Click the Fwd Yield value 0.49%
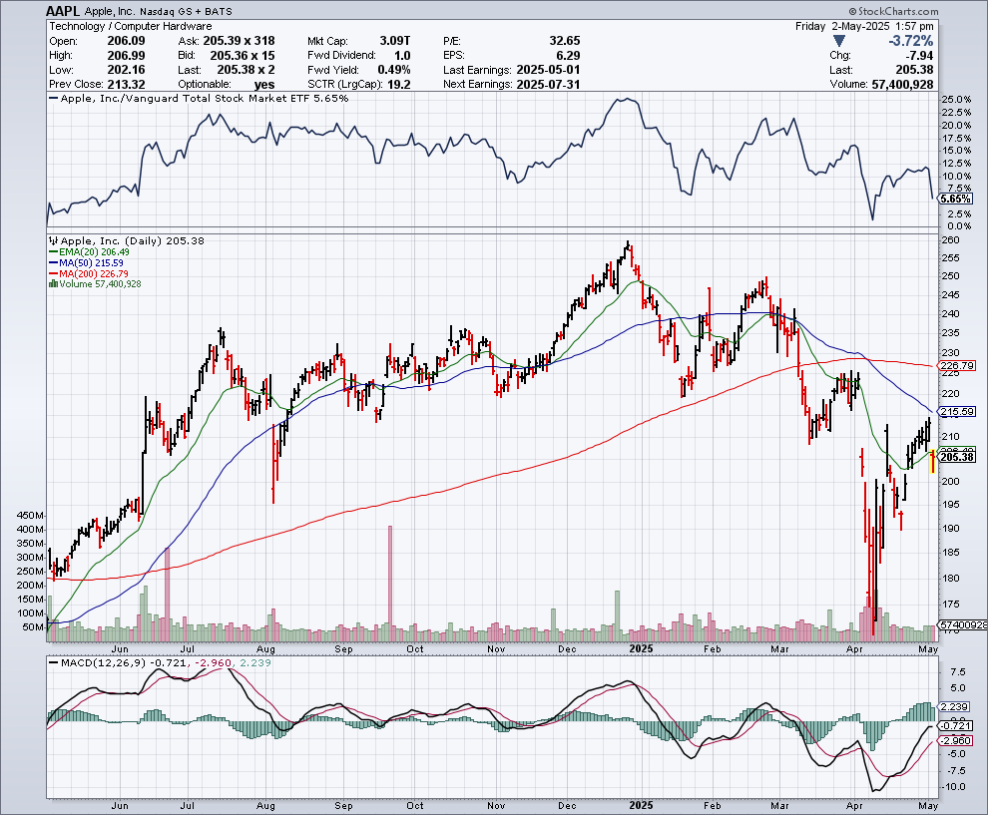The width and height of the screenshot is (988, 815). (x=394, y=70)
